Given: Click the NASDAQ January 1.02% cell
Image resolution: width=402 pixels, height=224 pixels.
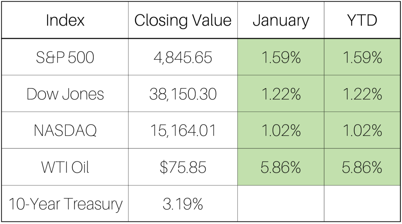Looking at the screenshot, I should tap(281, 130).
